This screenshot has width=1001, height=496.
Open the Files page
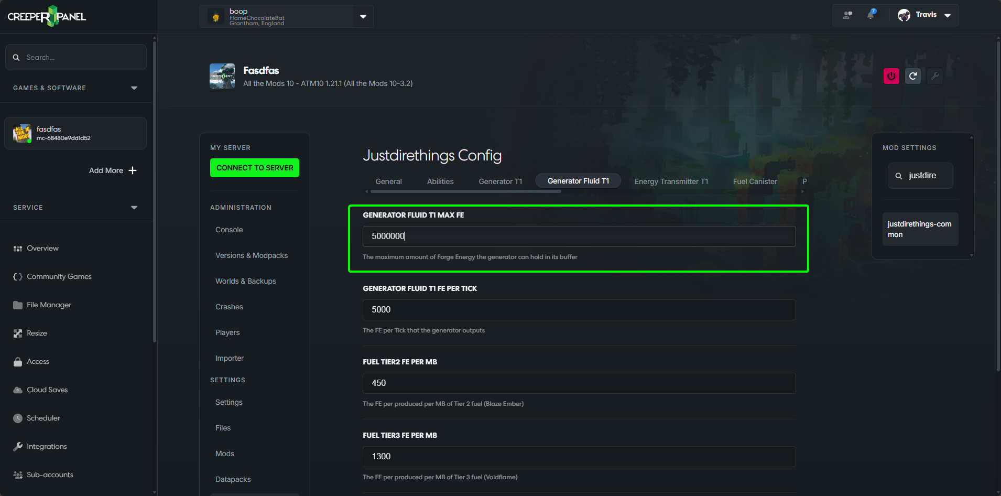pyautogui.click(x=223, y=428)
